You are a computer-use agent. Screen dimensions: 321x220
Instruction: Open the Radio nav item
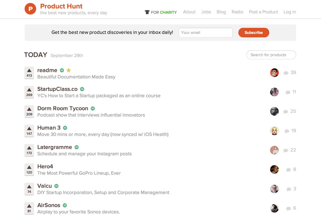tap(237, 12)
